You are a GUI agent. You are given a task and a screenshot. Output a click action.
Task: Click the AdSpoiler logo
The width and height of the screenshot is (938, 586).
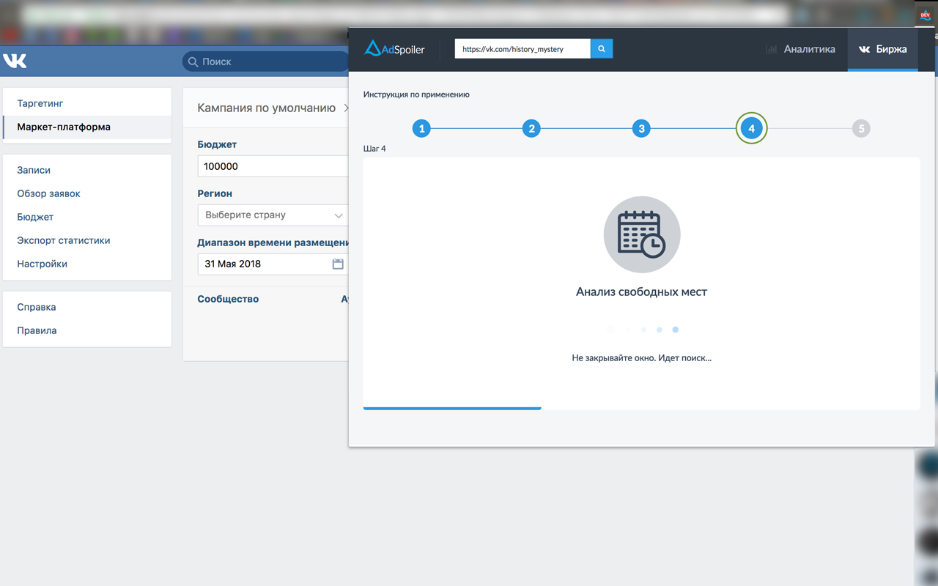point(394,49)
